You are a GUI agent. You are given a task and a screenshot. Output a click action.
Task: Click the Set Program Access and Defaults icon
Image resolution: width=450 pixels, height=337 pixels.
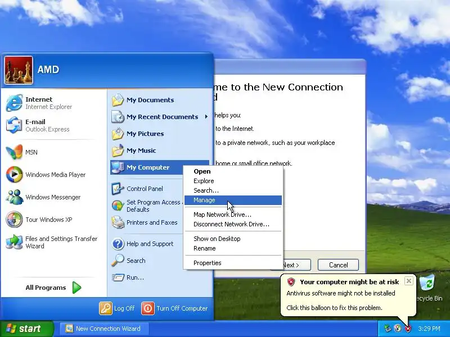point(118,206)
